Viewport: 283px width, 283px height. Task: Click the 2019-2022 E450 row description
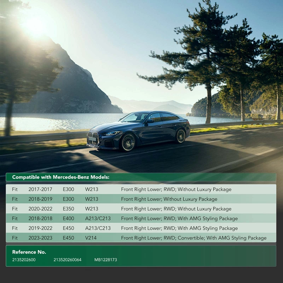(x=179, y=228)
